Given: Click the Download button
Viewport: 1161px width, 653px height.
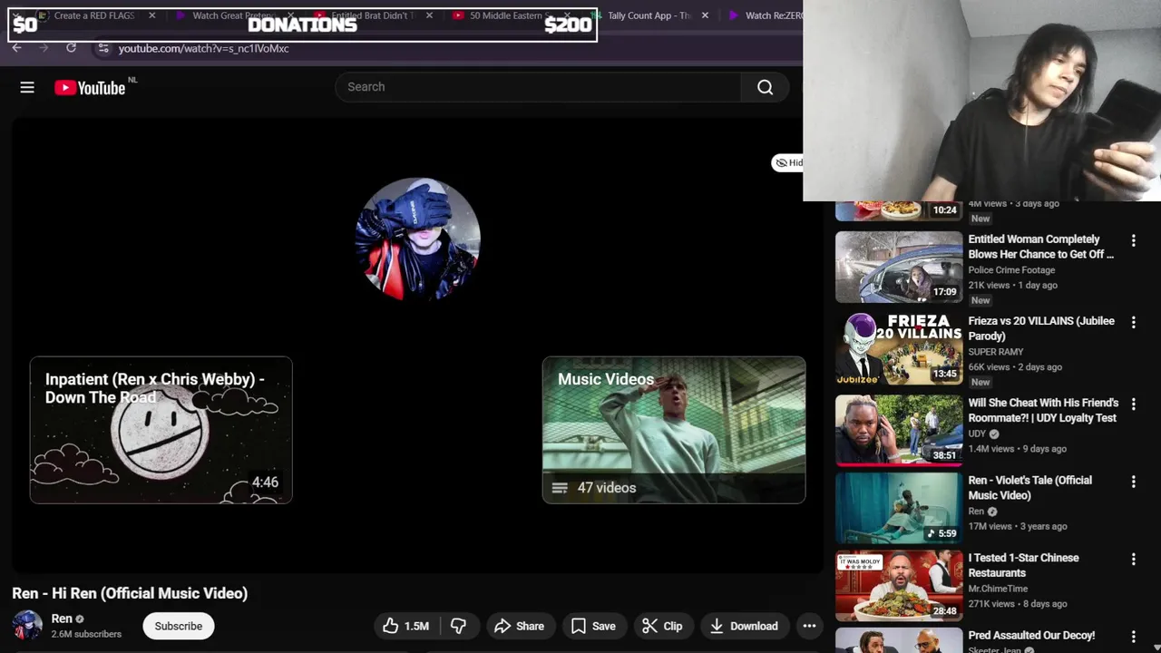Looking at the screenshot, I should coord(744,626).
